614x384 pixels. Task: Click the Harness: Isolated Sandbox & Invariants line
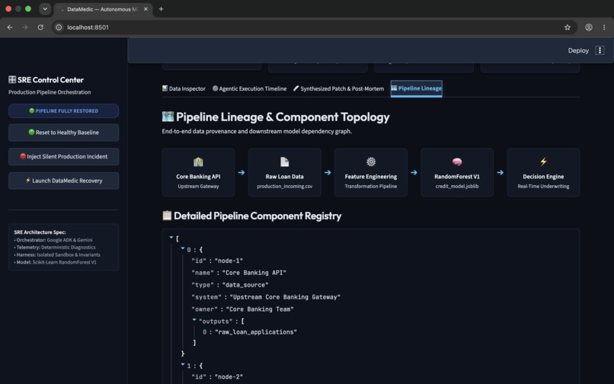[57, 254]
